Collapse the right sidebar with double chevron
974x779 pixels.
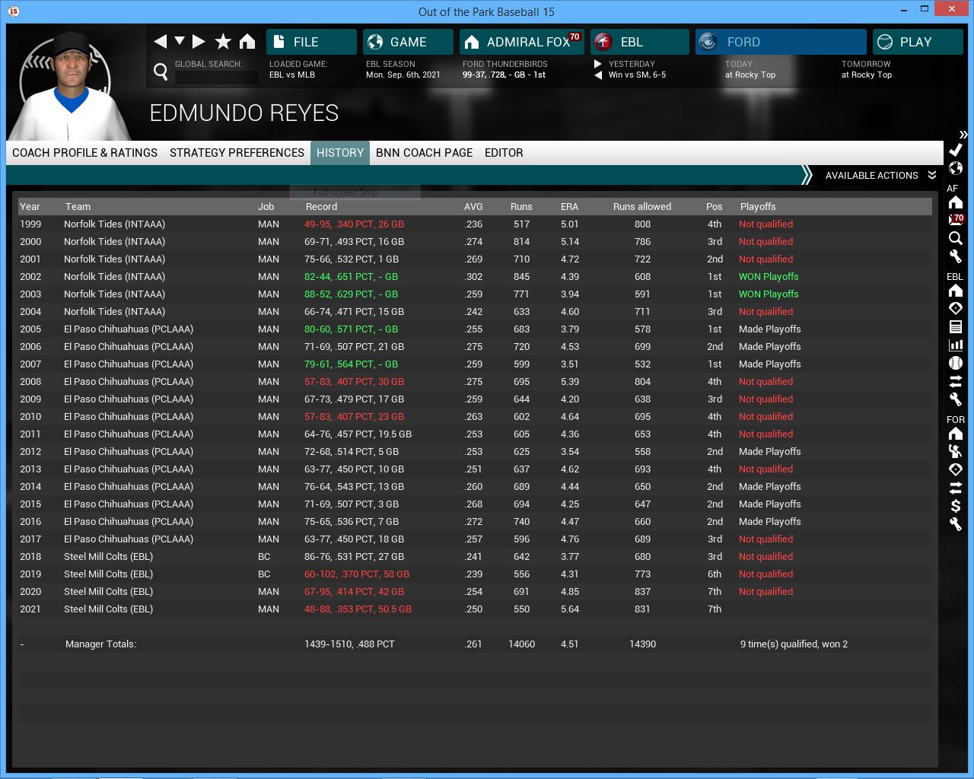tap(963, 134)
